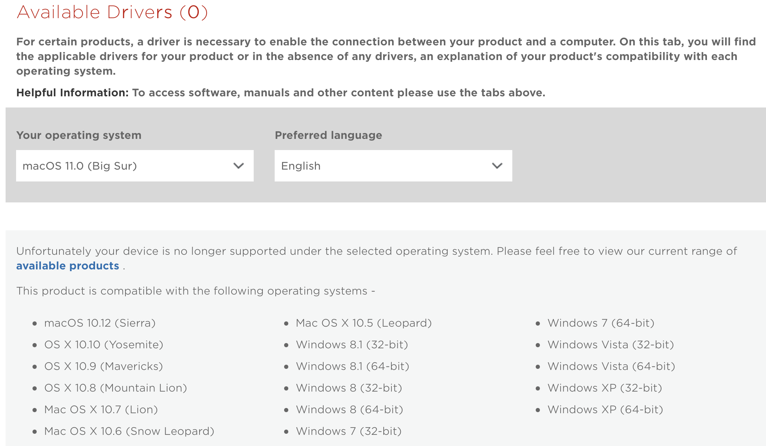Click the Windows 8.1 (32-bit) entry

pos(352,344)
